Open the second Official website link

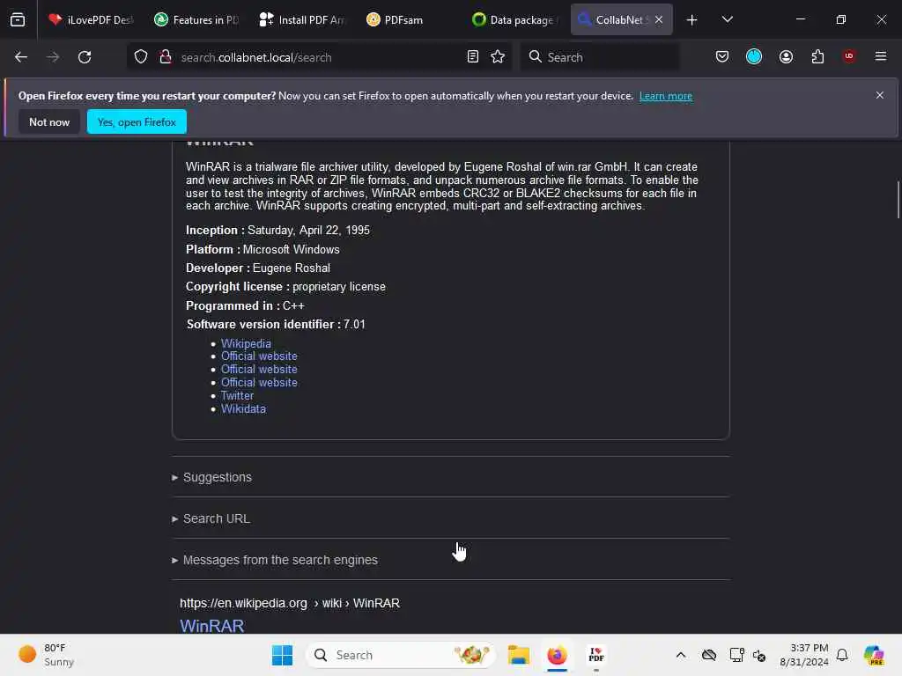click(x=259, y=369)
